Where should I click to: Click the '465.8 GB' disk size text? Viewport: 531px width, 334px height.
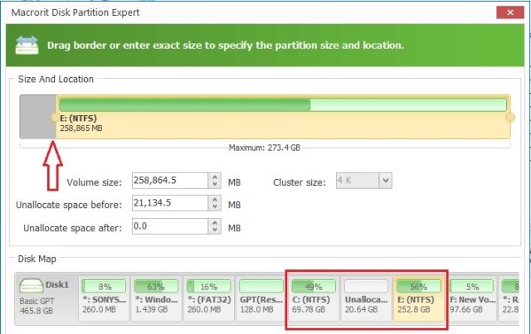[37, 311]
